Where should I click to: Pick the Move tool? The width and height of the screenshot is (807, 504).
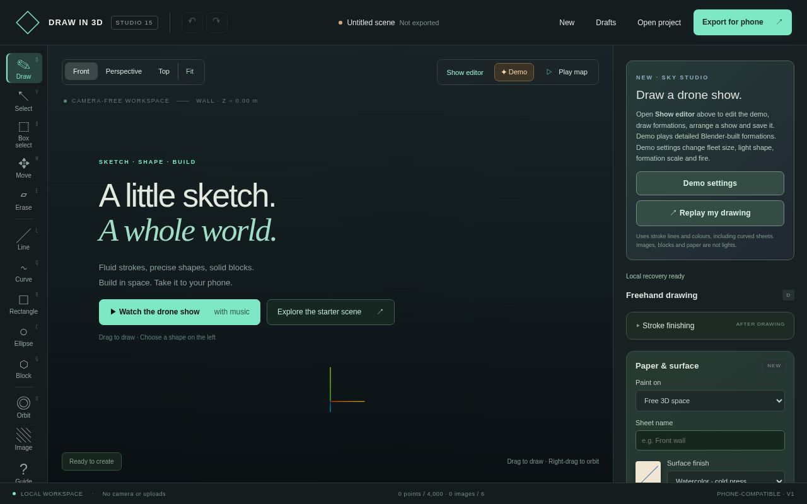point(24,168)
